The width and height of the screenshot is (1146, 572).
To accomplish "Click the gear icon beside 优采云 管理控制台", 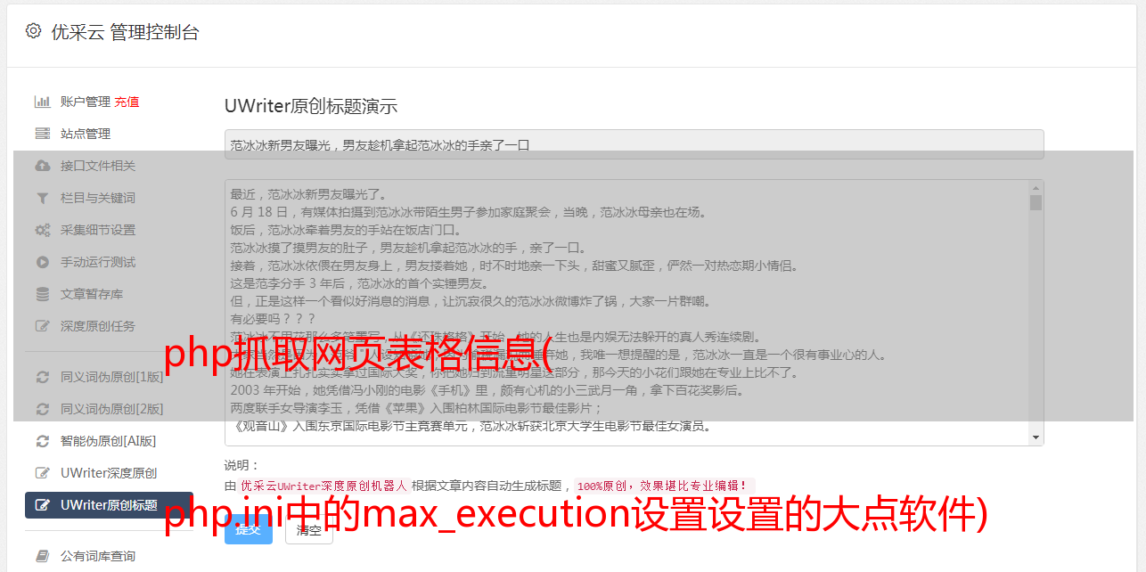I will 33,31.
